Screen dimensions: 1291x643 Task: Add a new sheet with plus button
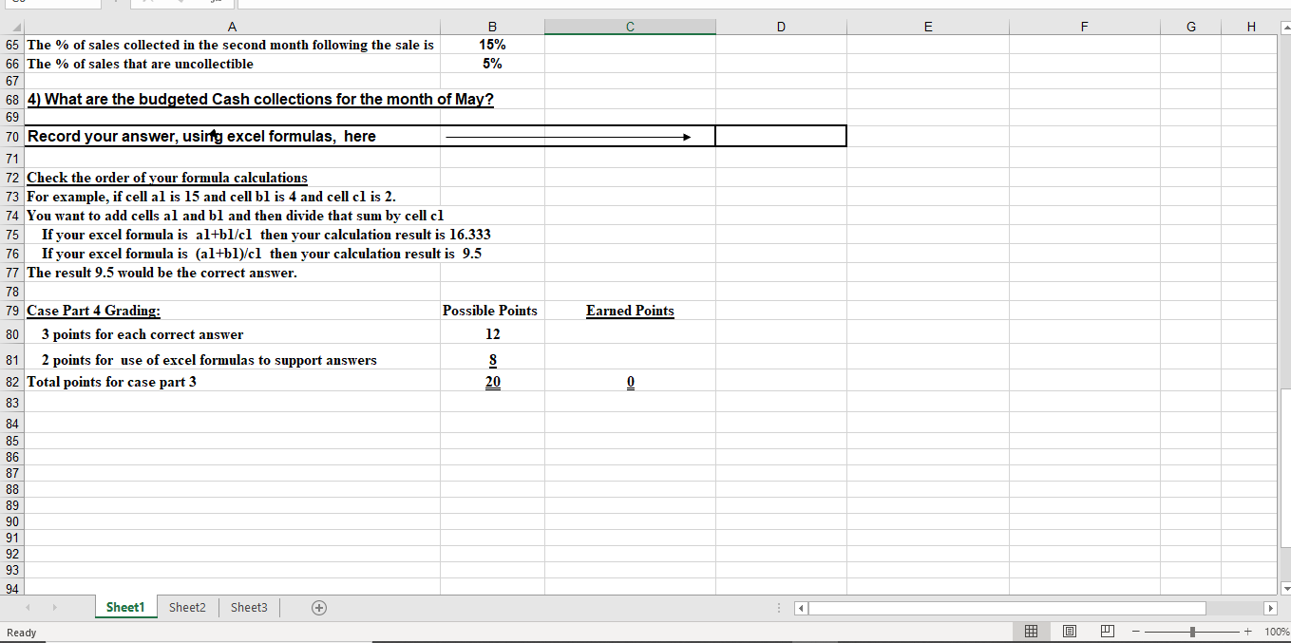[x=319, y=607]
